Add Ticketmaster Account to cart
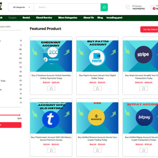The height and width of the screenshot is (158, 158). coord(51,150)
